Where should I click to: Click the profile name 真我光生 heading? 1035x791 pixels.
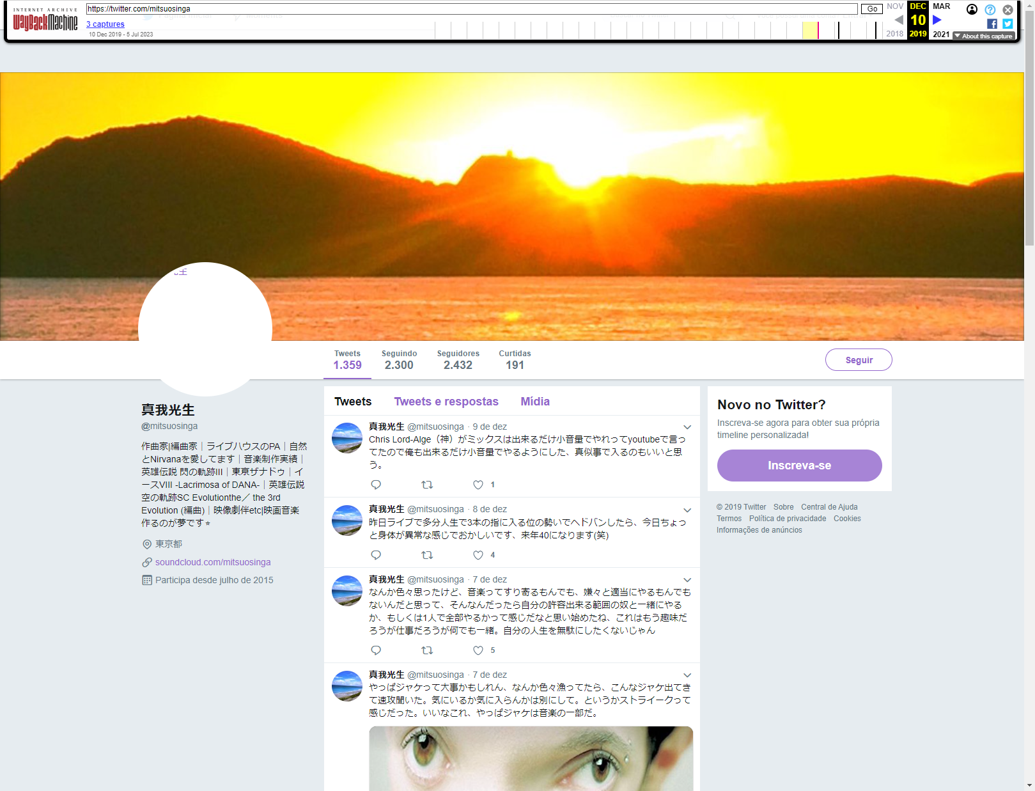coord(168,410)
